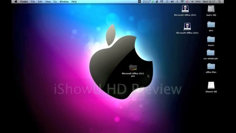
Task: Open the View menu
Action: click(x=48, y=1)
